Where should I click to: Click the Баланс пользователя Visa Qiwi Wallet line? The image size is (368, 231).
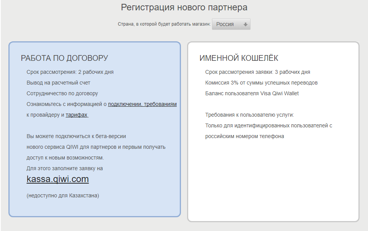tap(252, 93)
